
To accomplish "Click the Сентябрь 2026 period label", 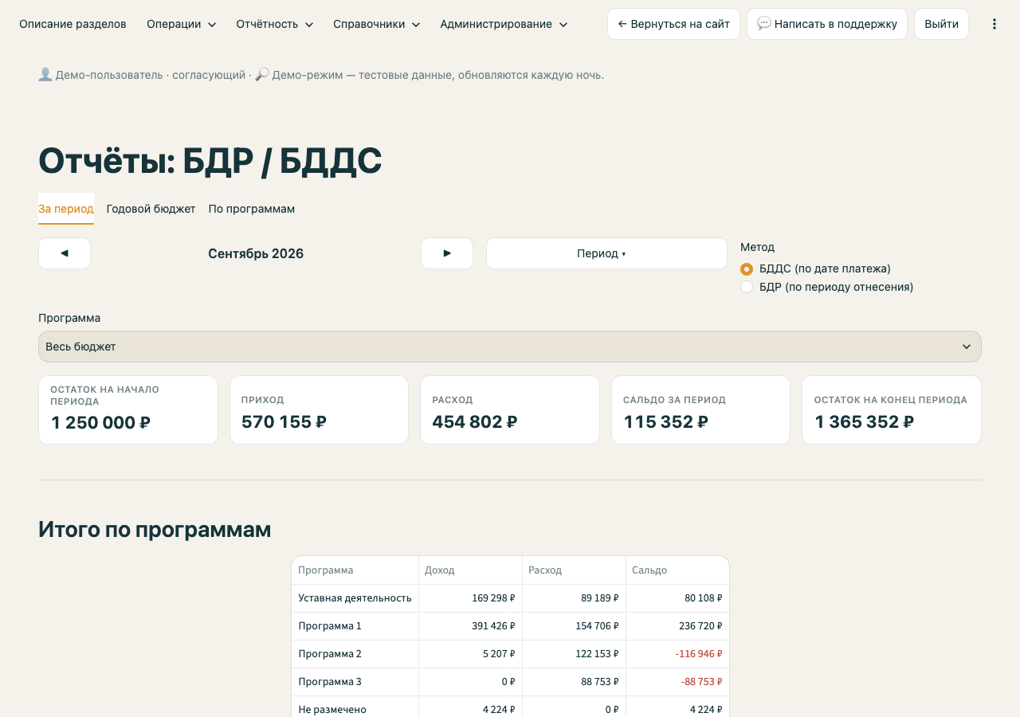I will point(256,253).
